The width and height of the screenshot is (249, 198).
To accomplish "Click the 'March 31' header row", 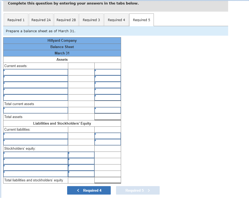I will pyautogui.click(x=62, y=53).
